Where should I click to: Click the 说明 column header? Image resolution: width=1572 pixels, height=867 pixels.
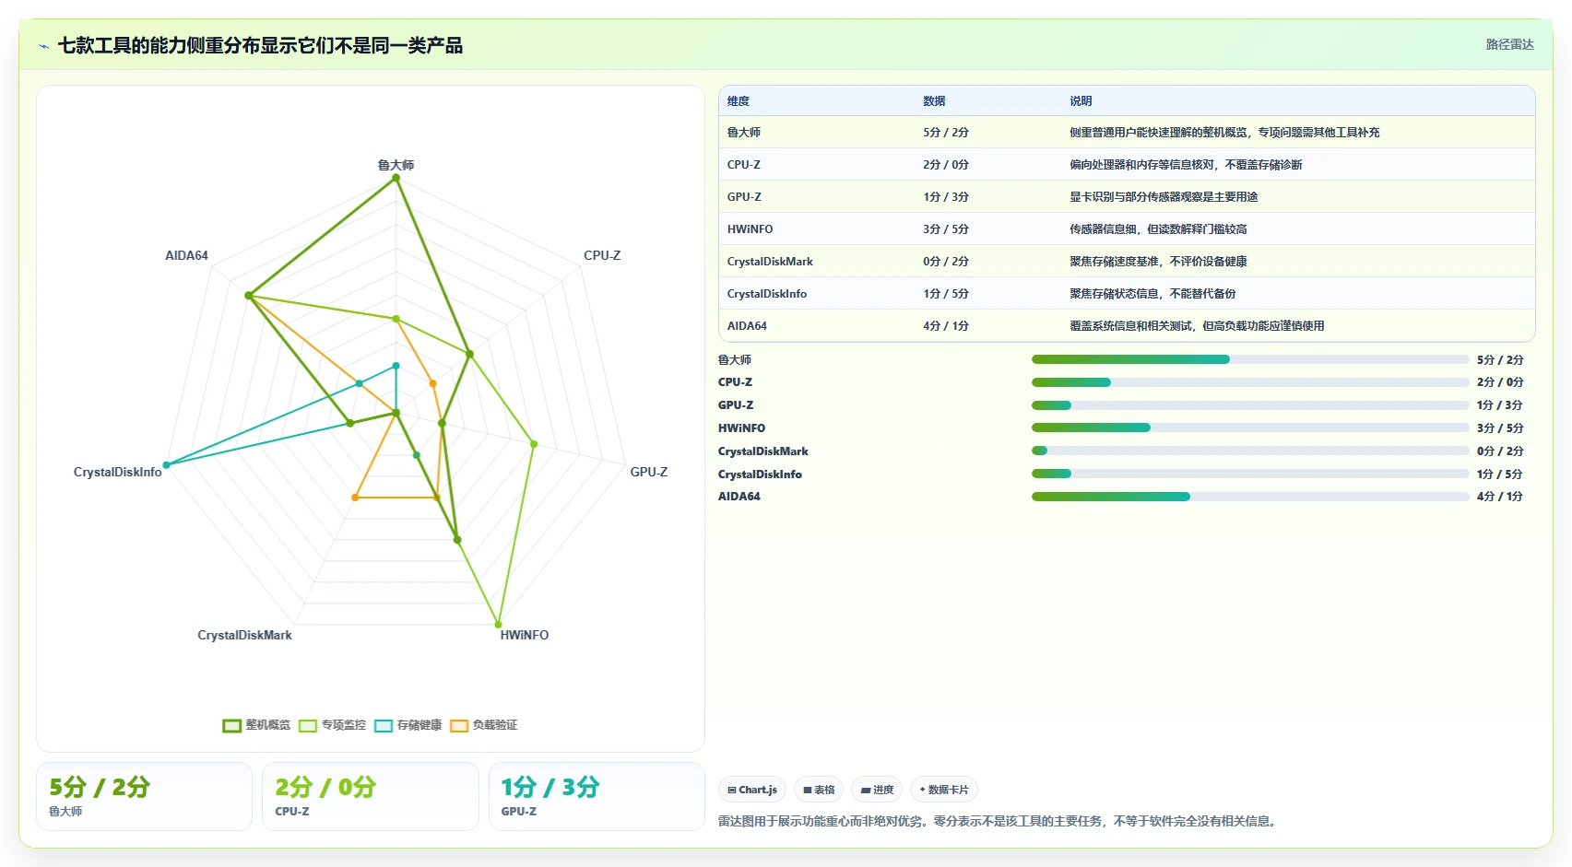[1081, 101]
